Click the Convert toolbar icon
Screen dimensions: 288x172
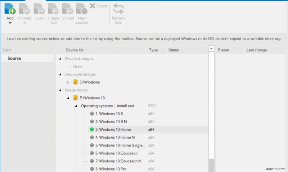coord(24,8)
